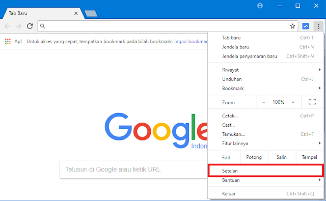Viewport: 326px width, 201px height.
Task: Increase zoom with the plus button
Action: point(293,102)
